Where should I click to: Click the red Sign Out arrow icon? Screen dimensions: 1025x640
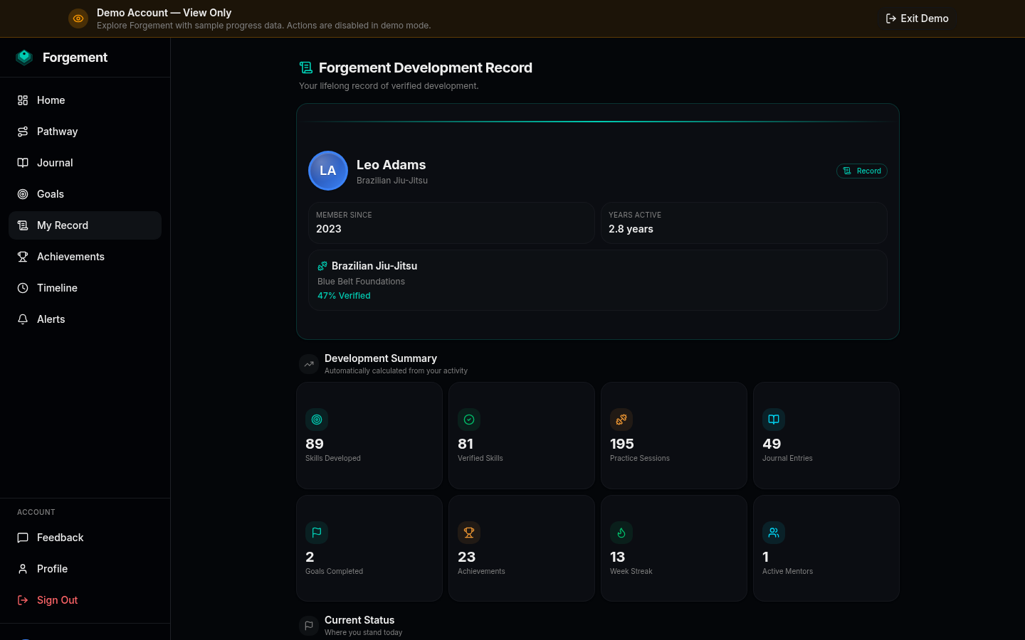[23, 600]
